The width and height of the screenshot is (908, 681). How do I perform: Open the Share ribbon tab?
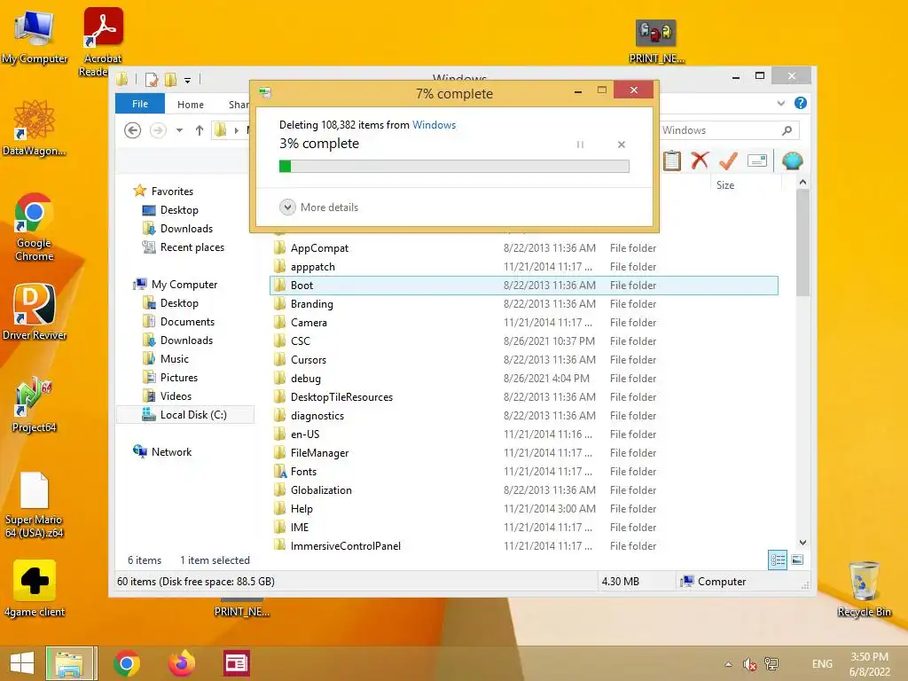tap(239, 105)
